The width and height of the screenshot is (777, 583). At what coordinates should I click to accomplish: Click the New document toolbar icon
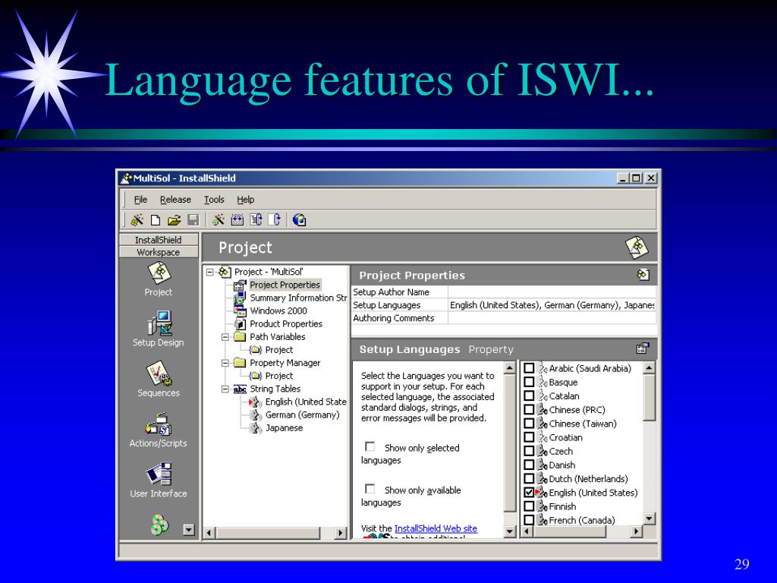(156, 220)
